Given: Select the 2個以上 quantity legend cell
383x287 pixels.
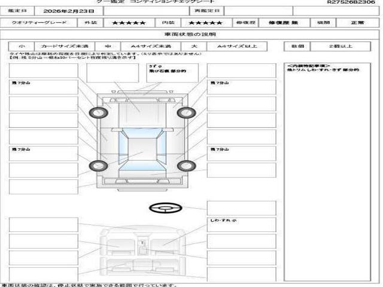Looking at the screenshot, I should 341,46.
